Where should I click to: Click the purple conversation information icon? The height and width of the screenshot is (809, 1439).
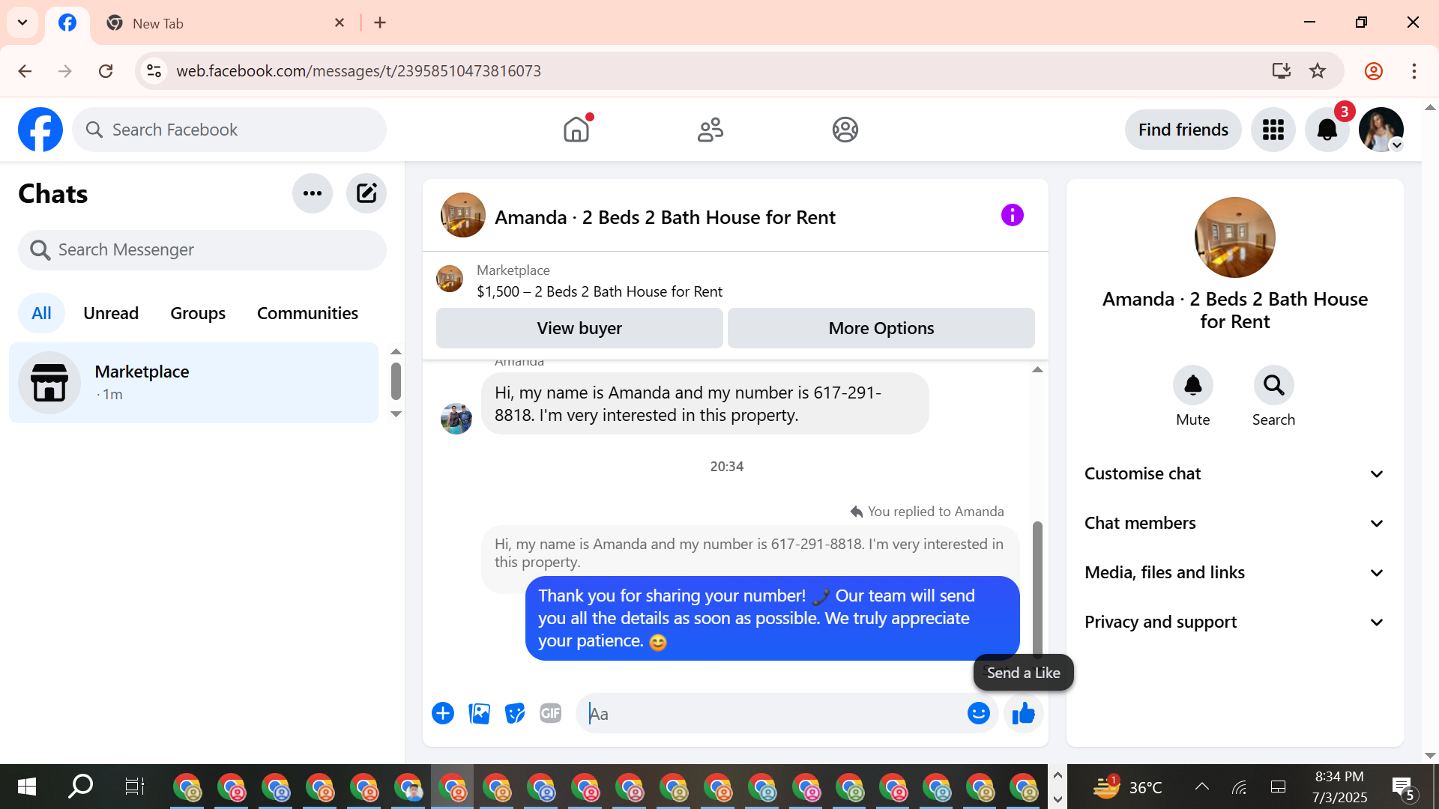(x=1012, y=216)
